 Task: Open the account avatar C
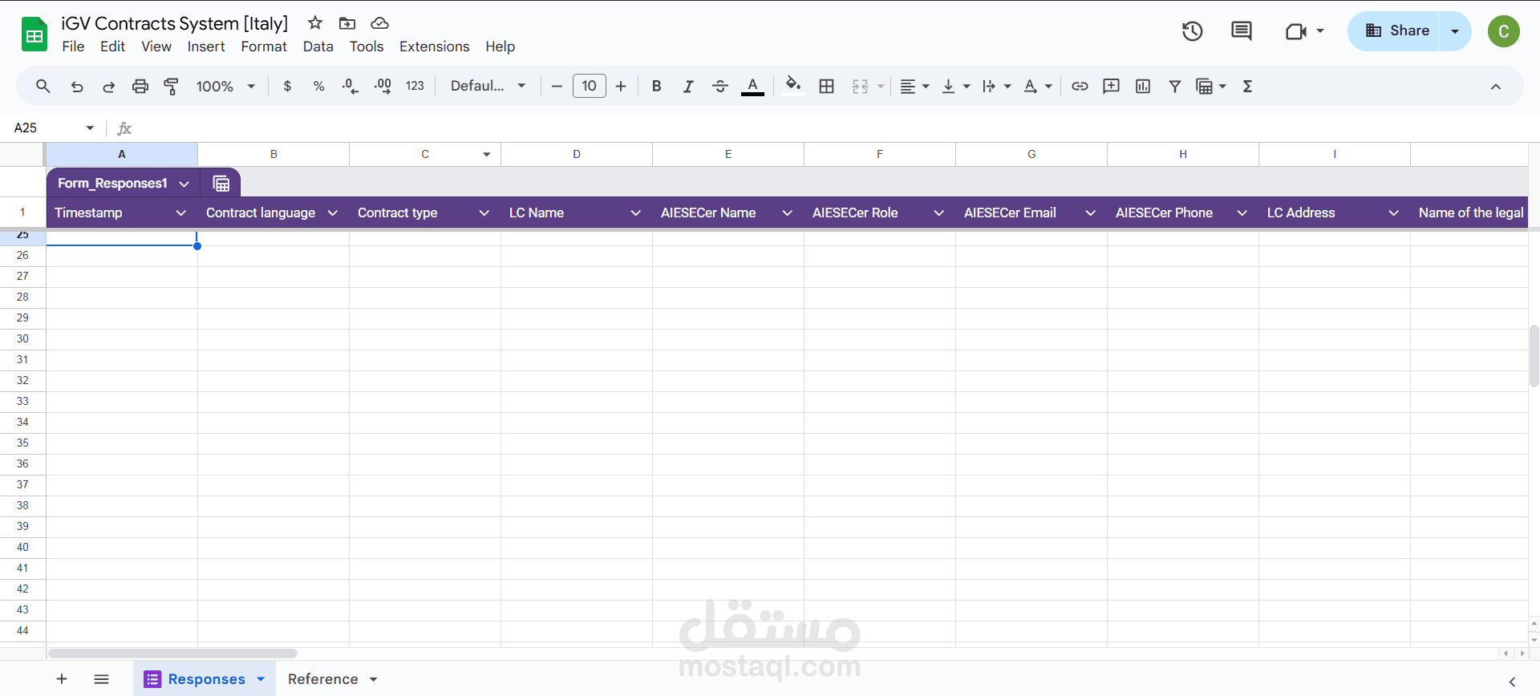(x=1504, y=31)
